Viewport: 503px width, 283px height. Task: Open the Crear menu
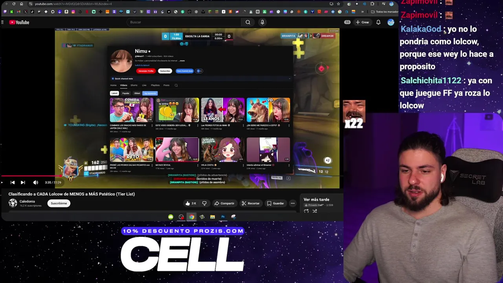coord(363,22)
